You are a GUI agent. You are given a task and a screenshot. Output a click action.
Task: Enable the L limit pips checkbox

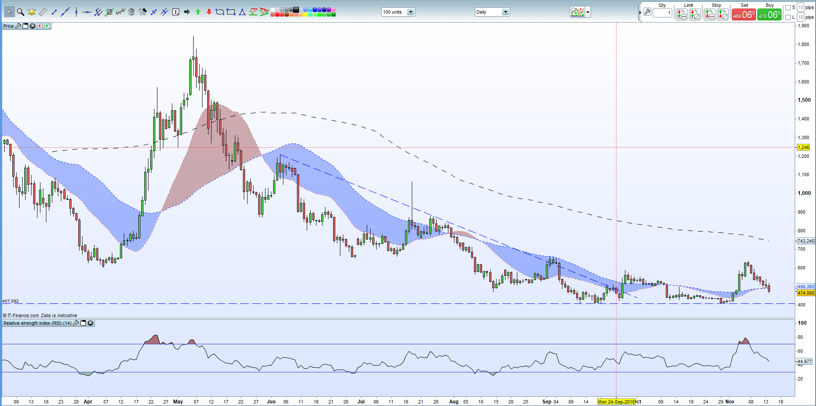[x=787, y=17]
